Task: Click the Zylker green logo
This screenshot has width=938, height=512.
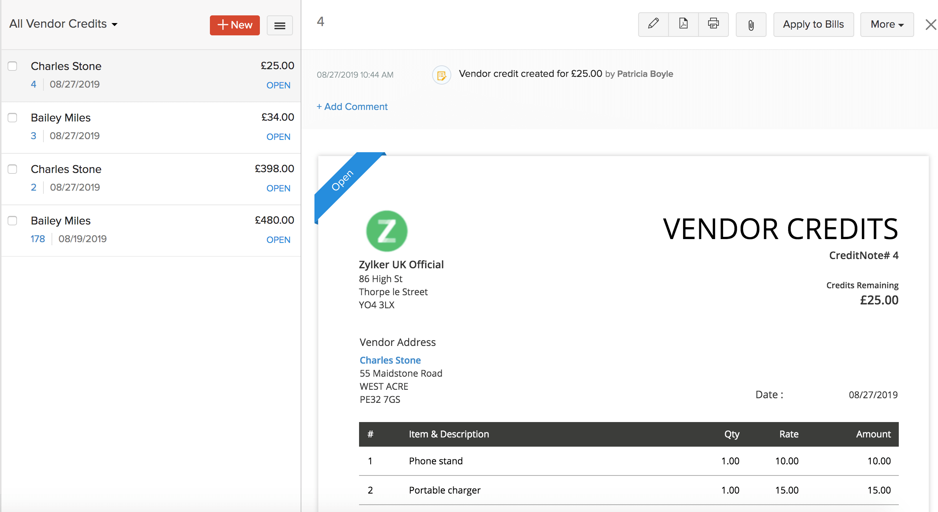Action: point(386,231)
